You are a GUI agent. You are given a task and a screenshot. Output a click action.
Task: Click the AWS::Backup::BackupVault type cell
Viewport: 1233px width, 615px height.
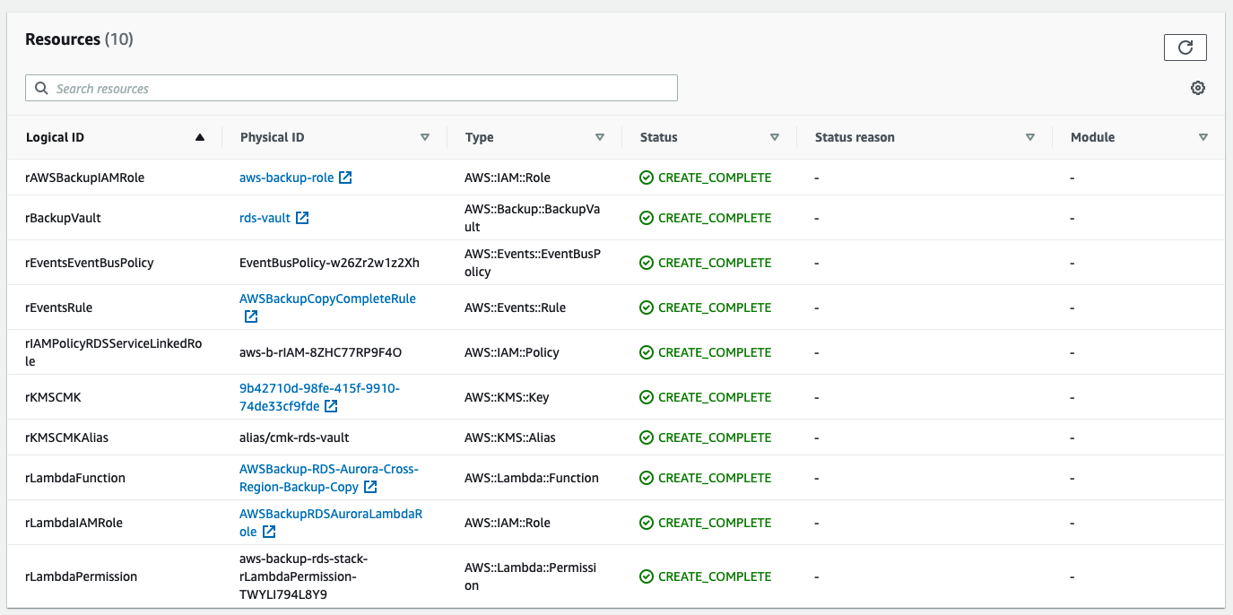533,218
